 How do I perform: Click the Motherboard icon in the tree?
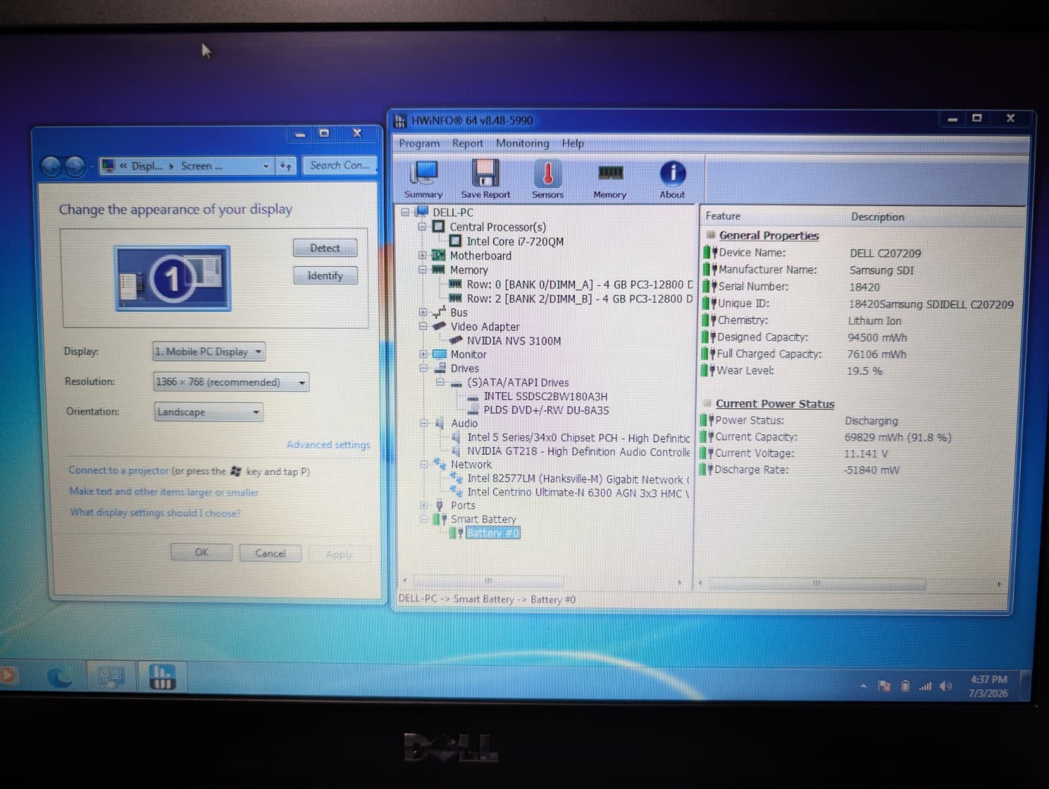439,255
